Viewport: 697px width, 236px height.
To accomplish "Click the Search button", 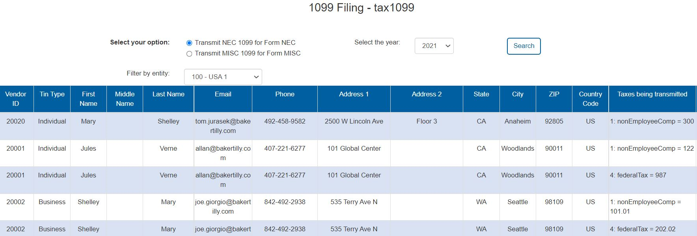I will click(524, 46).
